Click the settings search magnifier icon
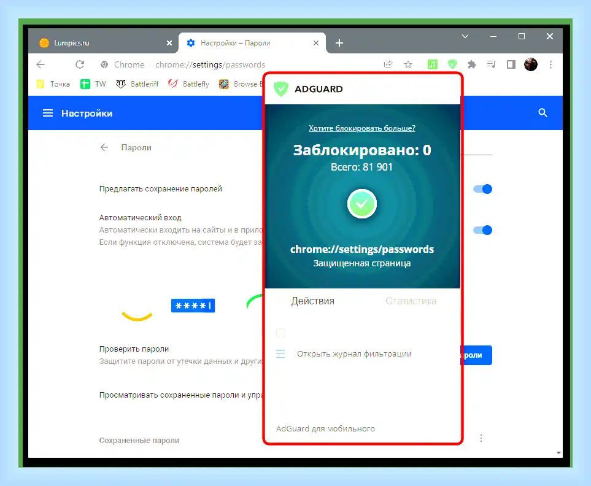This screenshot has width=591, height=486. point(543,113)
